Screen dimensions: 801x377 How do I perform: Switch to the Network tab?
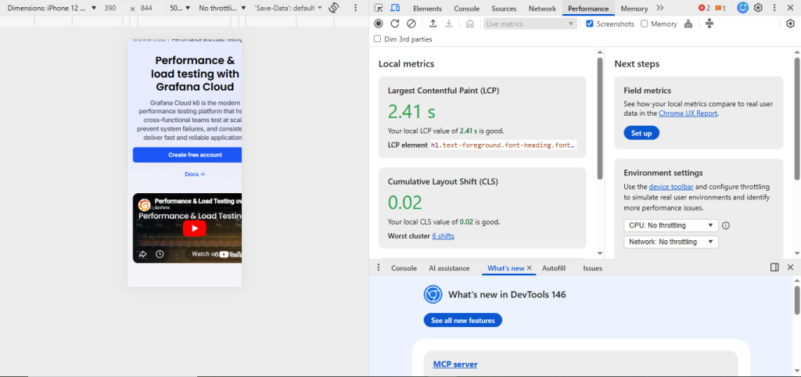coord(543,9)
